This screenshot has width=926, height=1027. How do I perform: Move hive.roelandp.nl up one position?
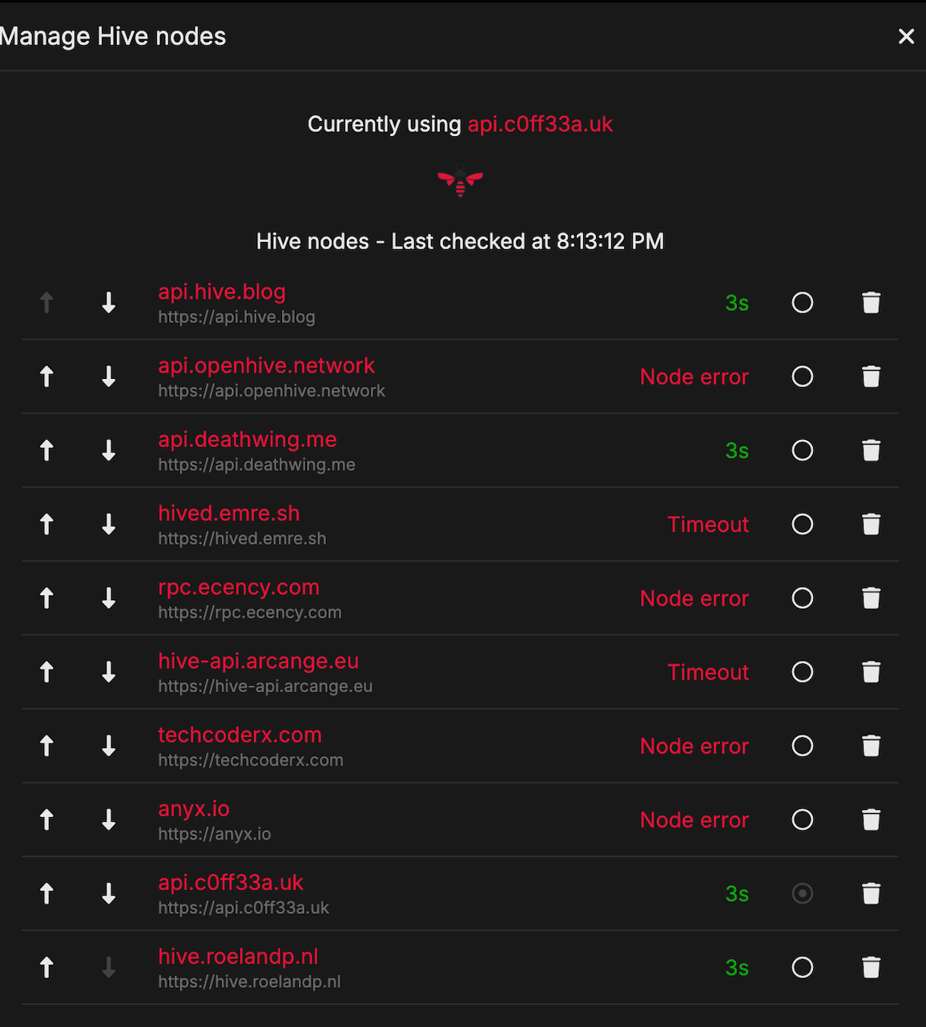pos(47,968)
